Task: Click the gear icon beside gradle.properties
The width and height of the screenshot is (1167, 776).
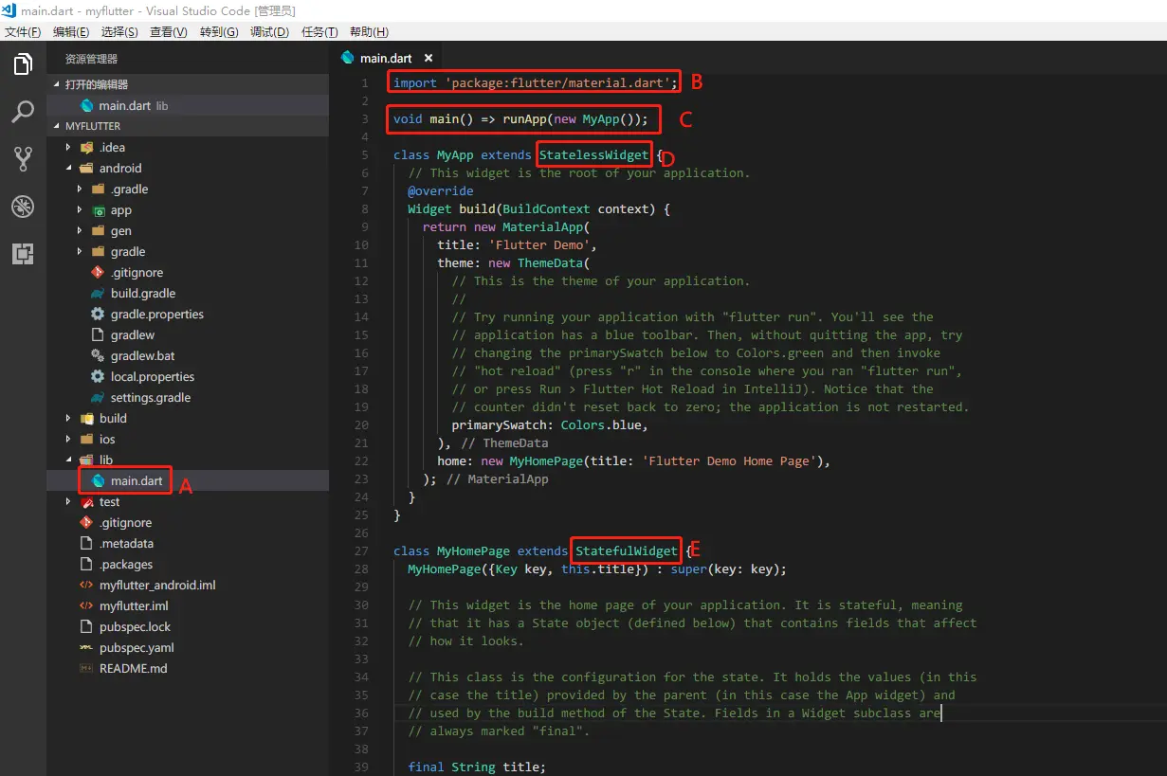Action: [98, 314]
